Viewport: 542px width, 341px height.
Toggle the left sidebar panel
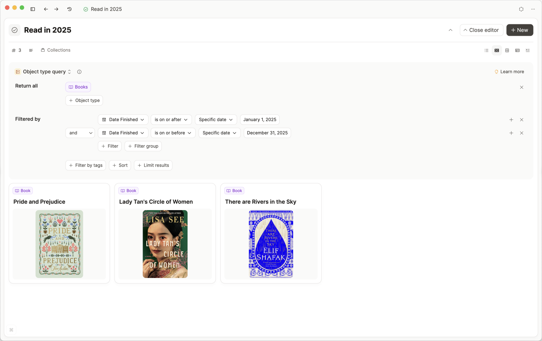33,9
